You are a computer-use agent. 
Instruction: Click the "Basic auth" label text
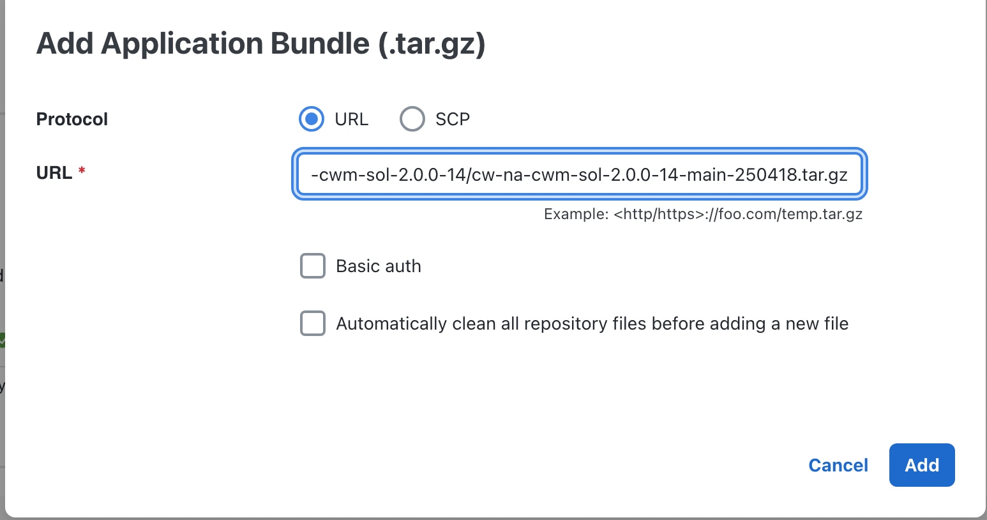coord(379,266)
